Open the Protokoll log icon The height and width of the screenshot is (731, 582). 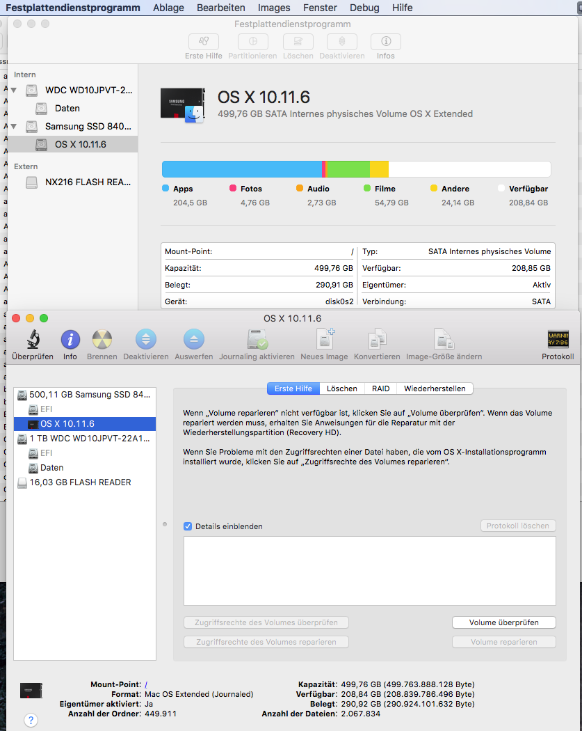tap(558, 339)
